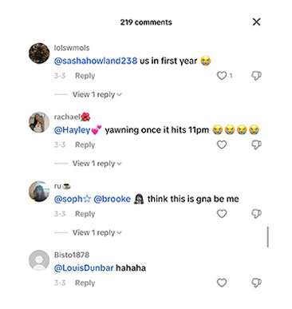Screen dimensions: 292x309
Task: Click the comments scrollbar thumb
Action: tap(267, 237)
